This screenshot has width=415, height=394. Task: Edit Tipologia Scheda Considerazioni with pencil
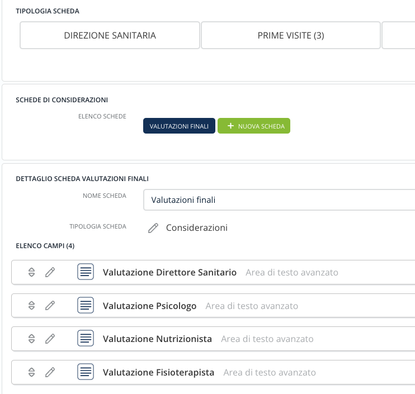pyautogui.click(x=153, y=227)
